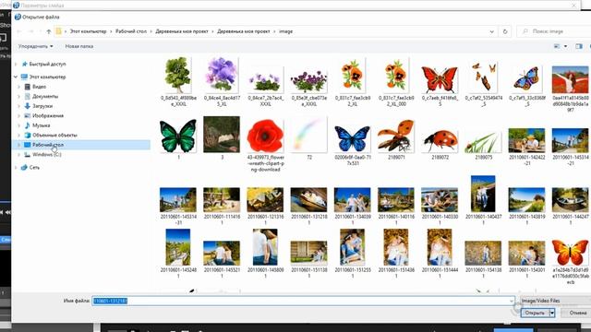Select the photo 20110601-143819
Image resolution: width=591 pixels, height=332 pixels.
click(x=526, y=200)
